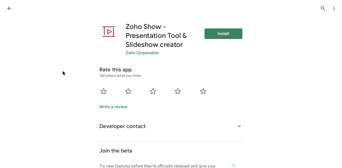
Task: Expand Developer contact with the chevron
Action: coord(239,126)
